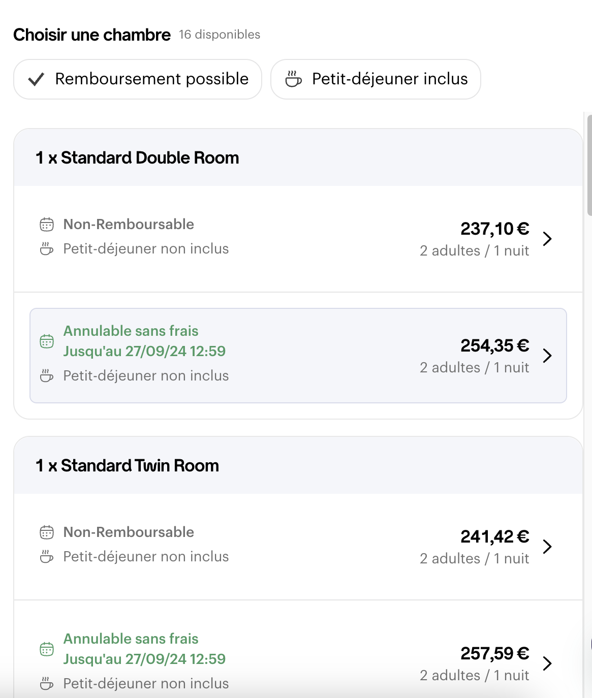Click checkmark icon in Remboursement possible filter
This screenshot has height=698, width=592.
tap(36, 79)
